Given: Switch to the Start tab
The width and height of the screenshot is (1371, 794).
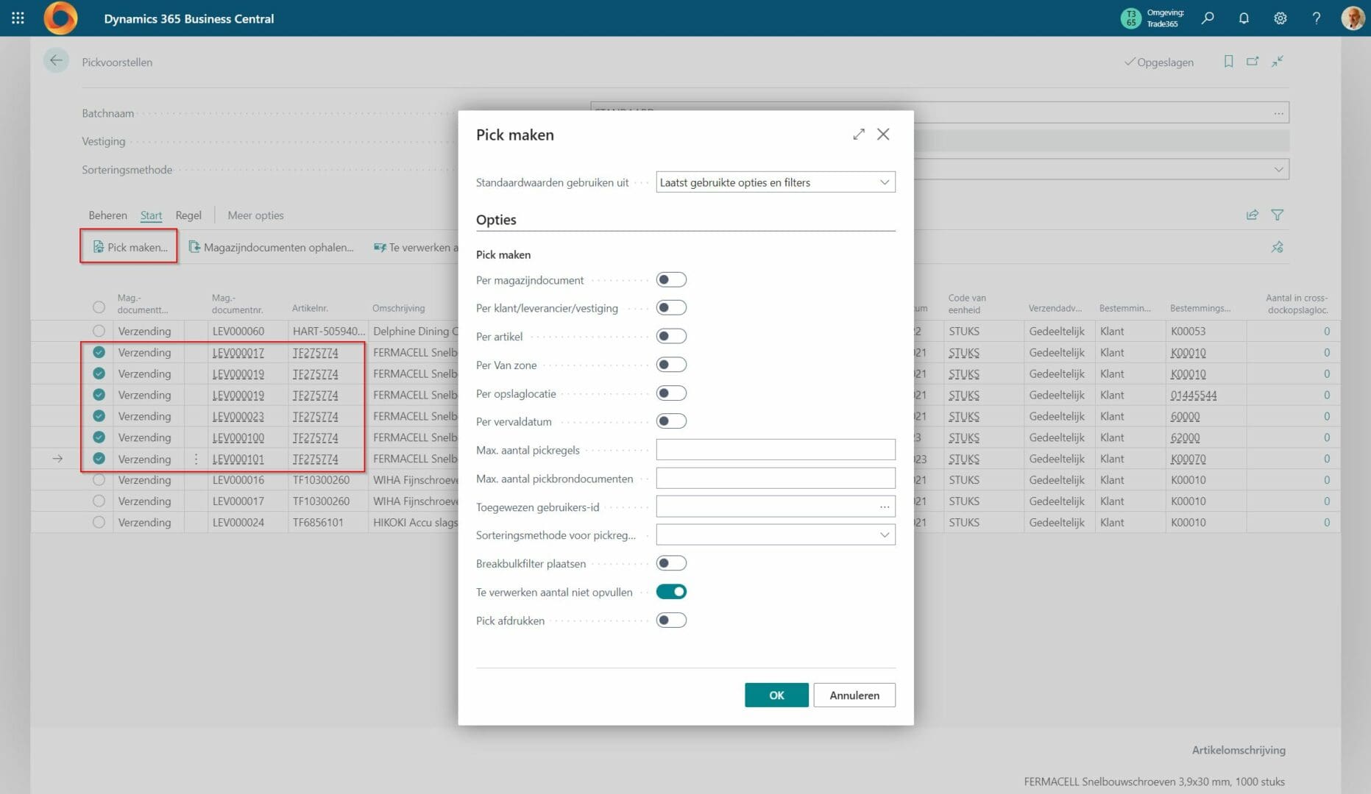Looking at the screenshot, I should (x=151, y=215).
